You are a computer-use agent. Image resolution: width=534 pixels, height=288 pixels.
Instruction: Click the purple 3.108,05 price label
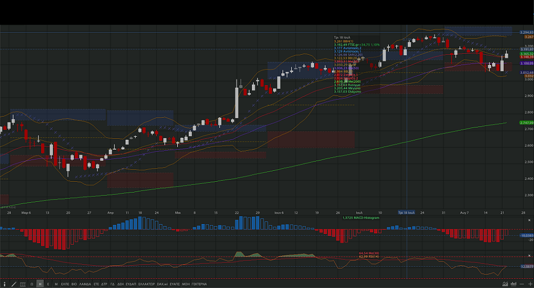526,63
